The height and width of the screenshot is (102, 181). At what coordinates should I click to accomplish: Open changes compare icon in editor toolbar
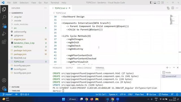point(168,8)
